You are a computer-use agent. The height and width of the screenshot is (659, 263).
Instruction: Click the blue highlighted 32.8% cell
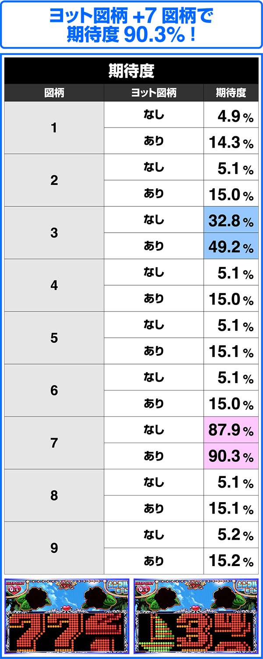231,220
